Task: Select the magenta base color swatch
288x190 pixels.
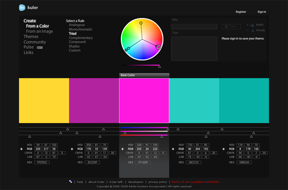Action: 144,101
